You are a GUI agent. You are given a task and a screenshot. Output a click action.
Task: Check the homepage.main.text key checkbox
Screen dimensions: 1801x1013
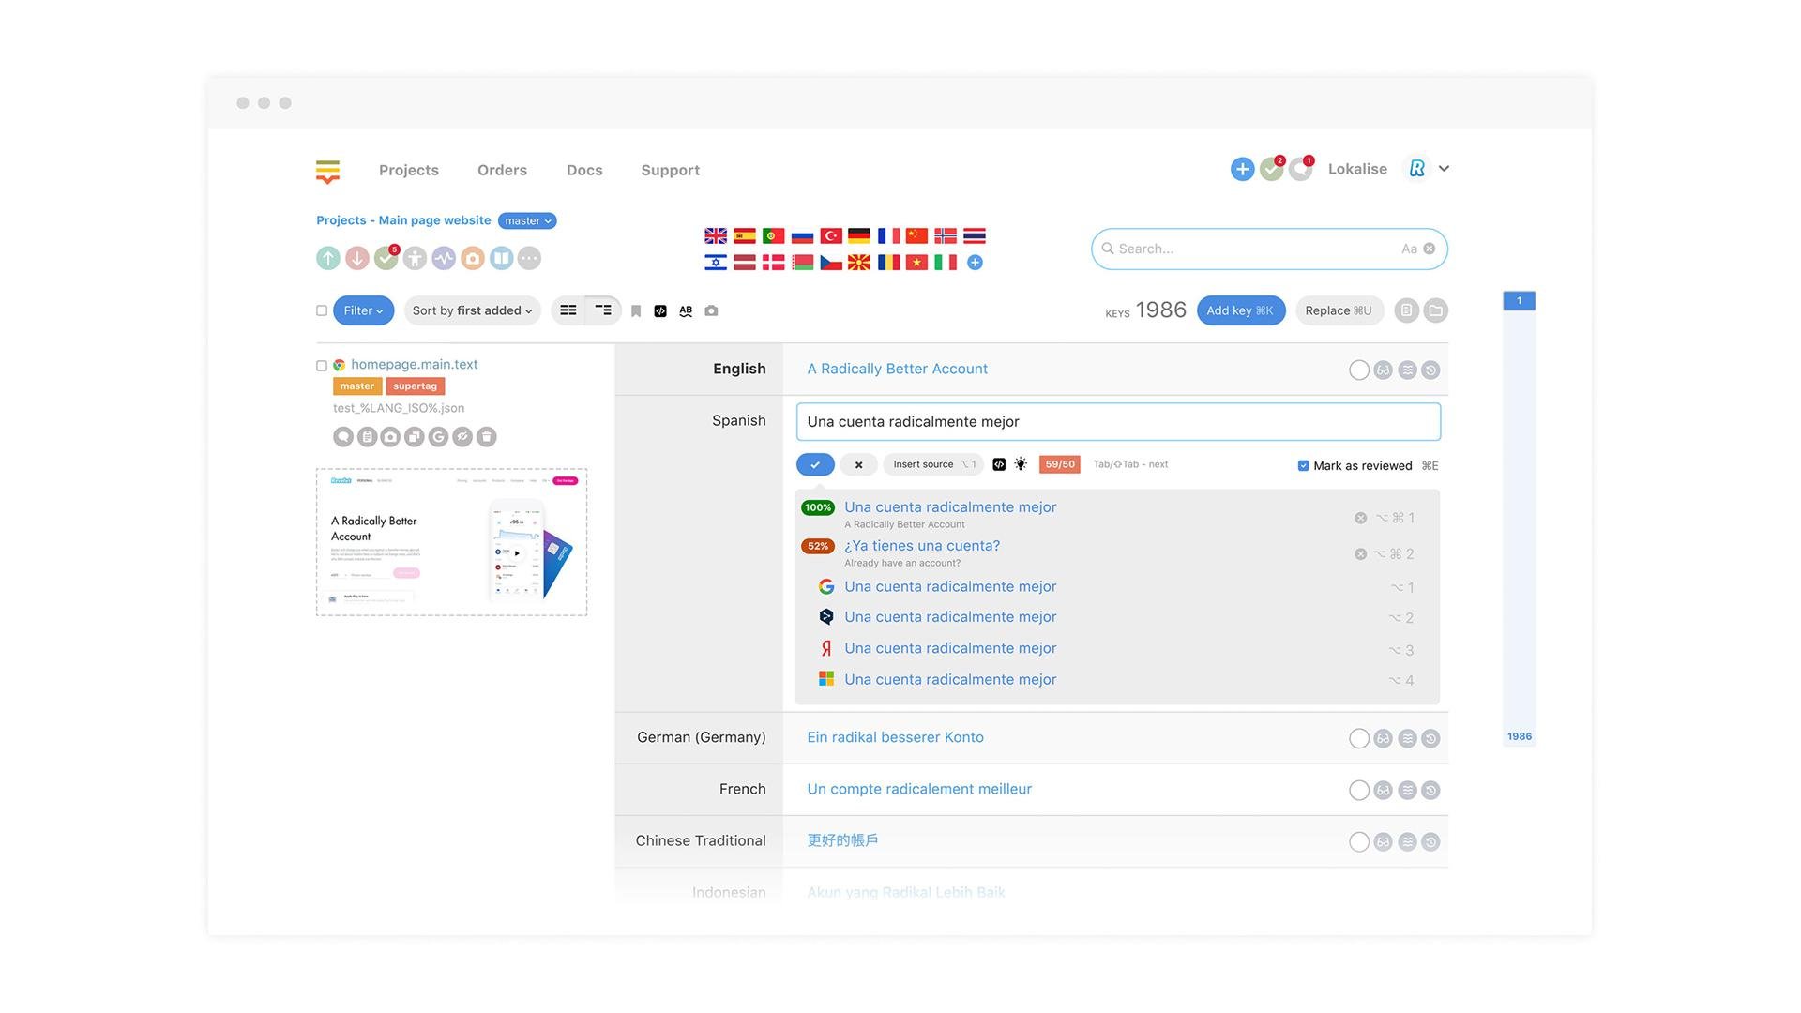(x=322, y=366)
